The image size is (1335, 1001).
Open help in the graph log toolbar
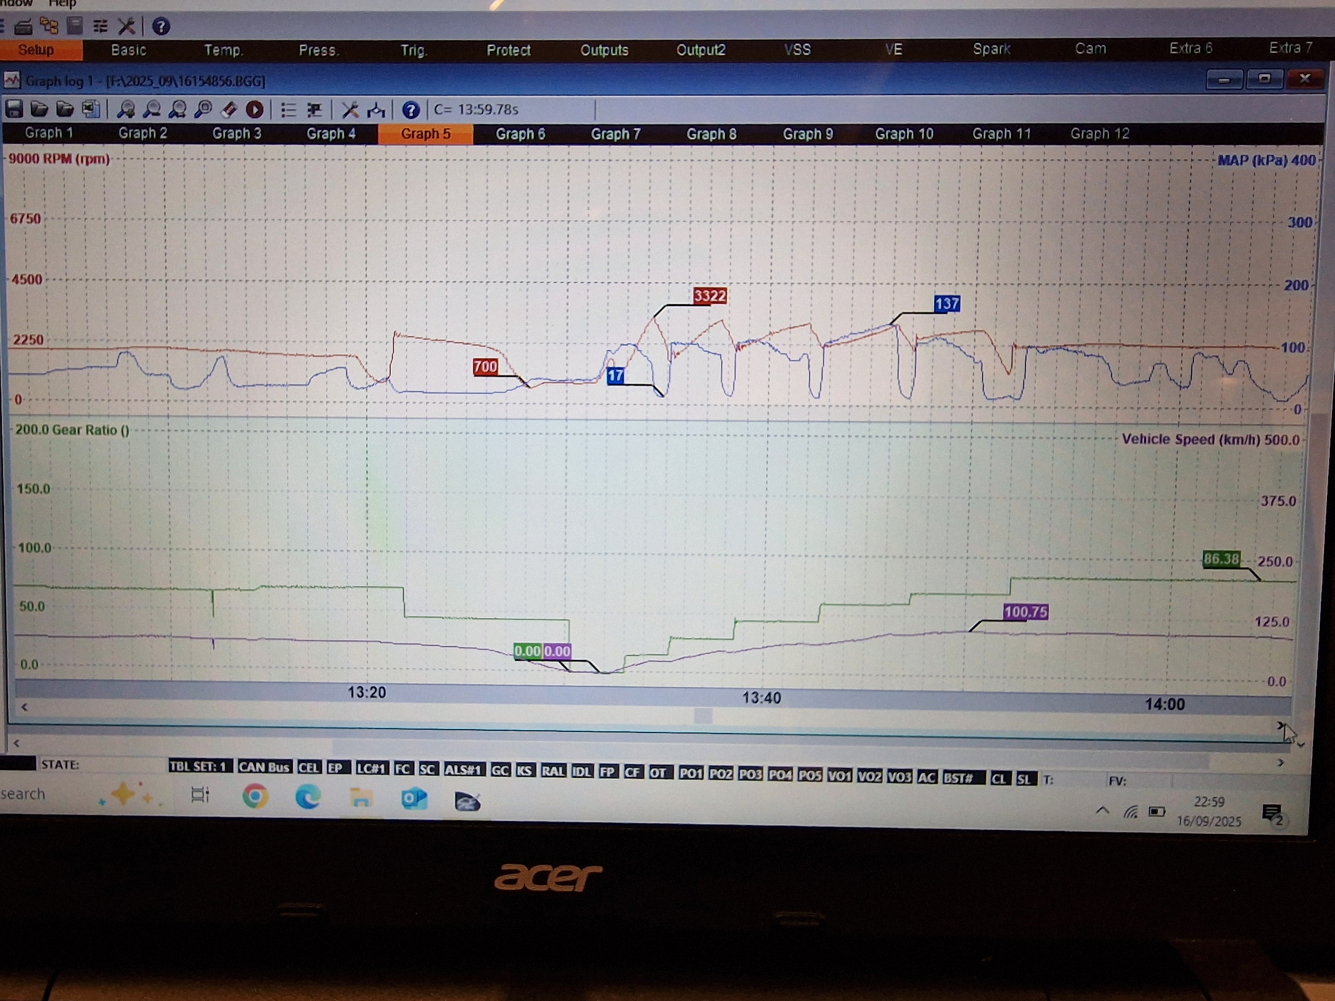pos(411,110)
